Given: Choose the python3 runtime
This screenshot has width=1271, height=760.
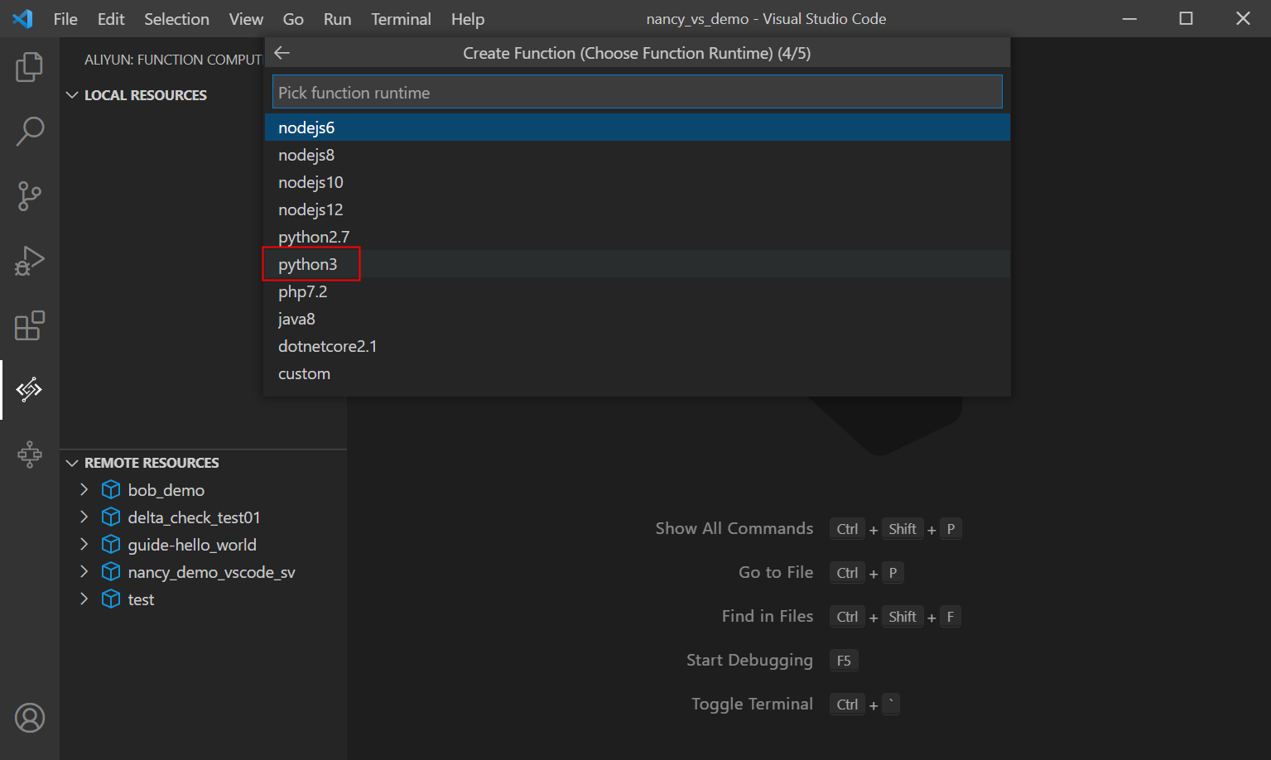Looking at the screenshot, I should pos(637,264).
